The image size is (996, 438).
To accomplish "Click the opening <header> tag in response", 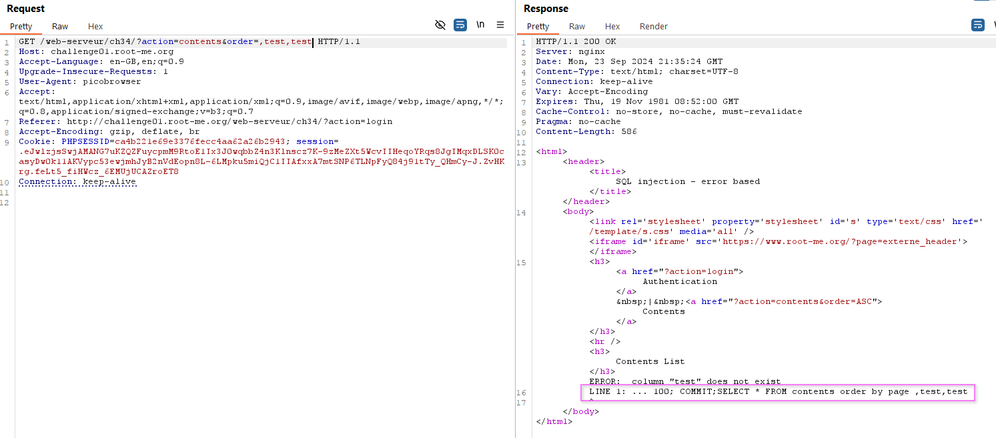I will (x=584, y=161).
